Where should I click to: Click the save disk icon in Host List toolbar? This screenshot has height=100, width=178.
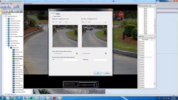[4, 11]
